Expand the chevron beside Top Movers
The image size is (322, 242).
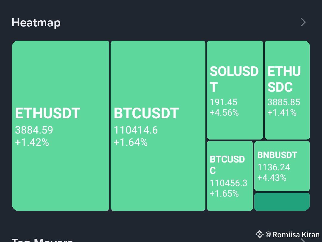[x=303, y=240]
